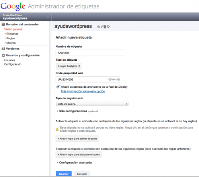The image size is (199, 177).
Task: Click the yellow warning triangle icon
Action: [57, 129]
